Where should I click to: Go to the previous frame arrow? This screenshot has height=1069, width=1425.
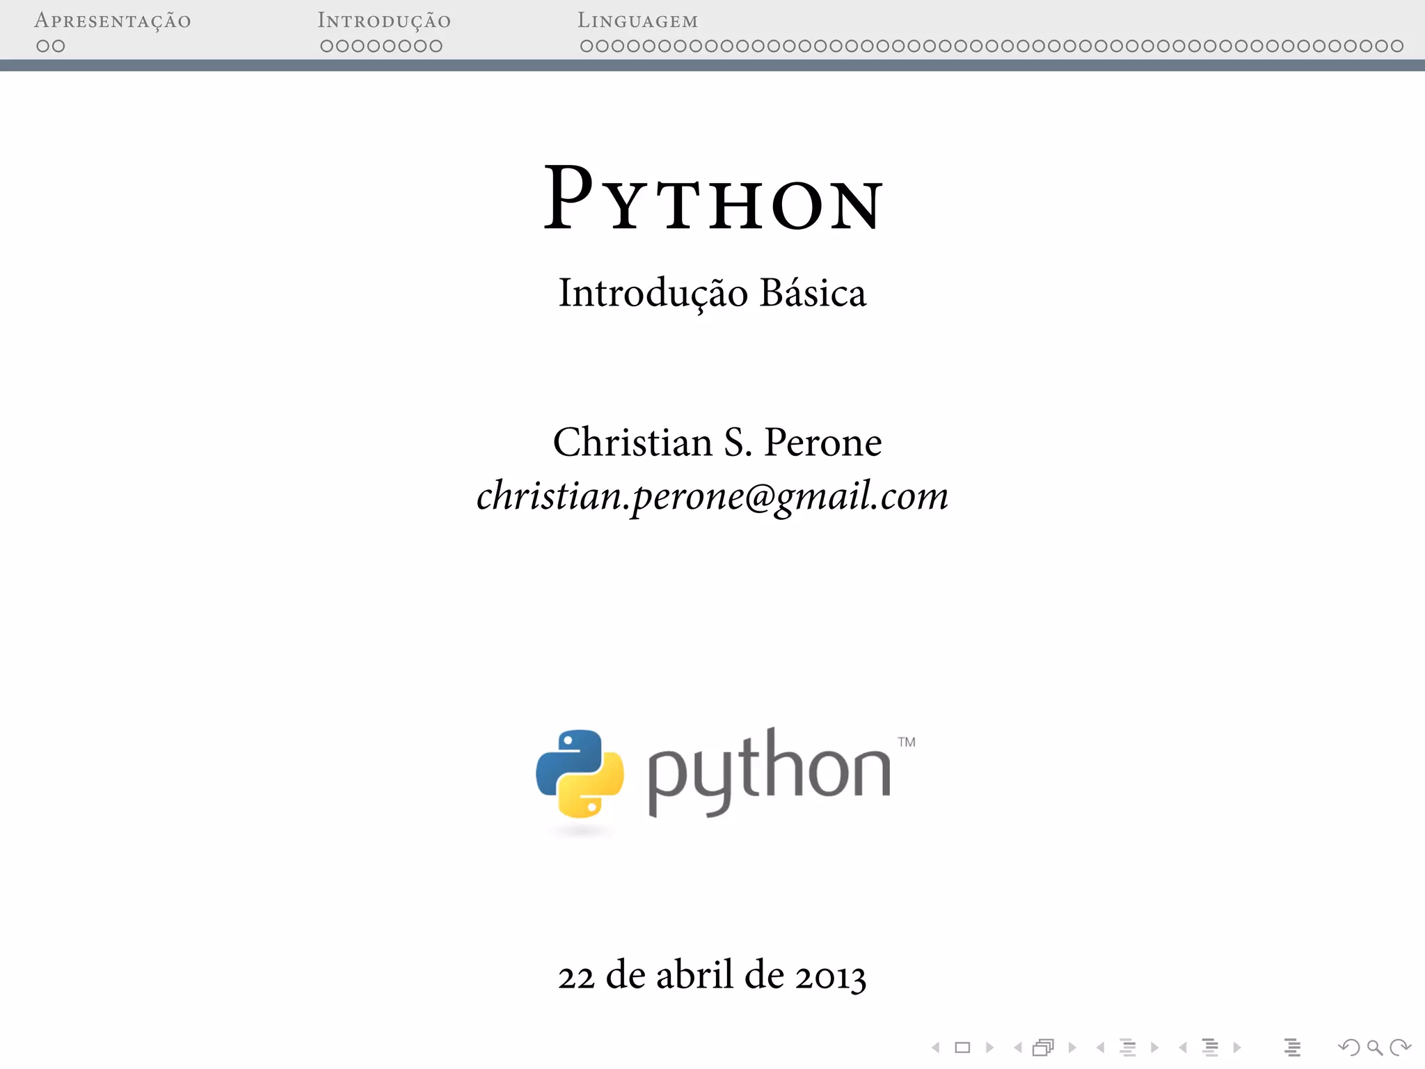[x=1018, y=1047]
